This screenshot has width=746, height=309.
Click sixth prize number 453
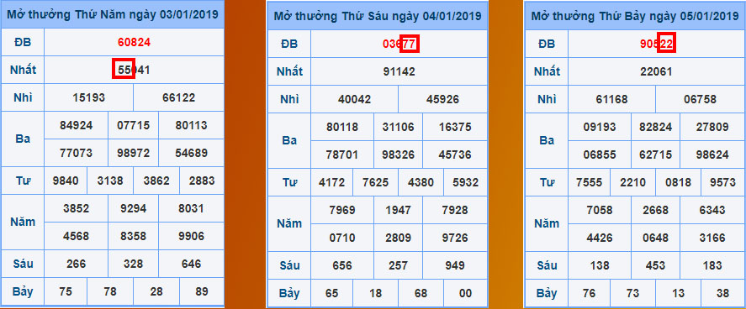pos(656,265)
